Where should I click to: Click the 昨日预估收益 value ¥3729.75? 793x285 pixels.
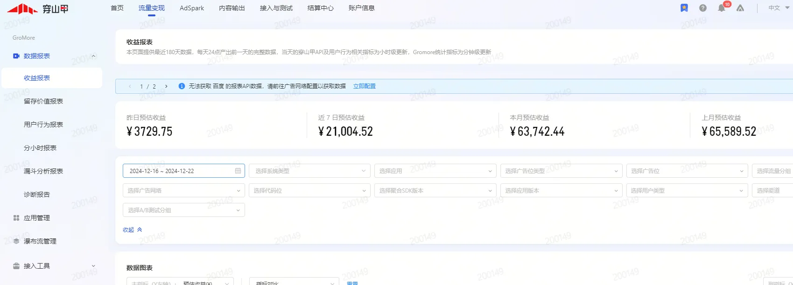click(149, 132)
